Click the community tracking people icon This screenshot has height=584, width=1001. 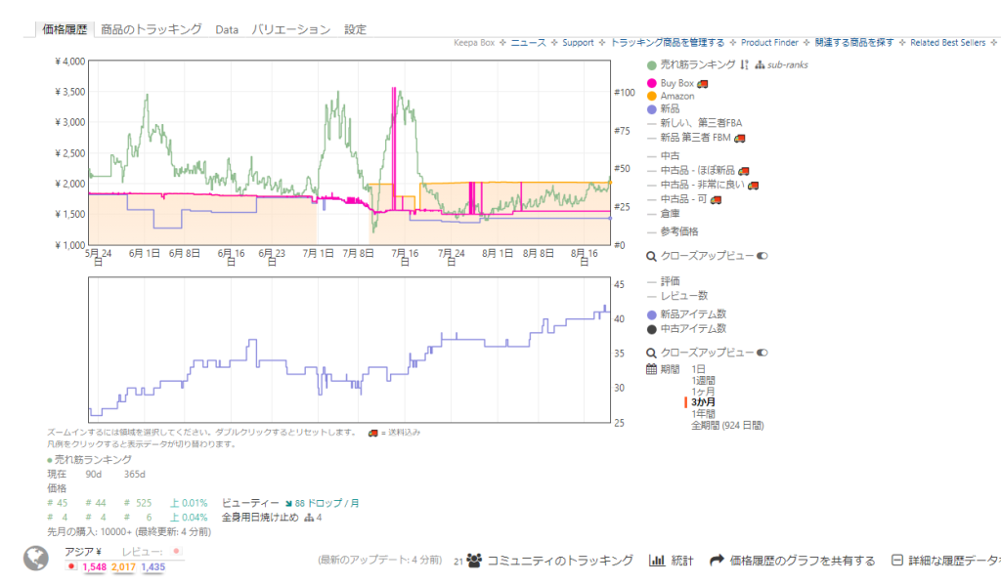pos(474,561)
